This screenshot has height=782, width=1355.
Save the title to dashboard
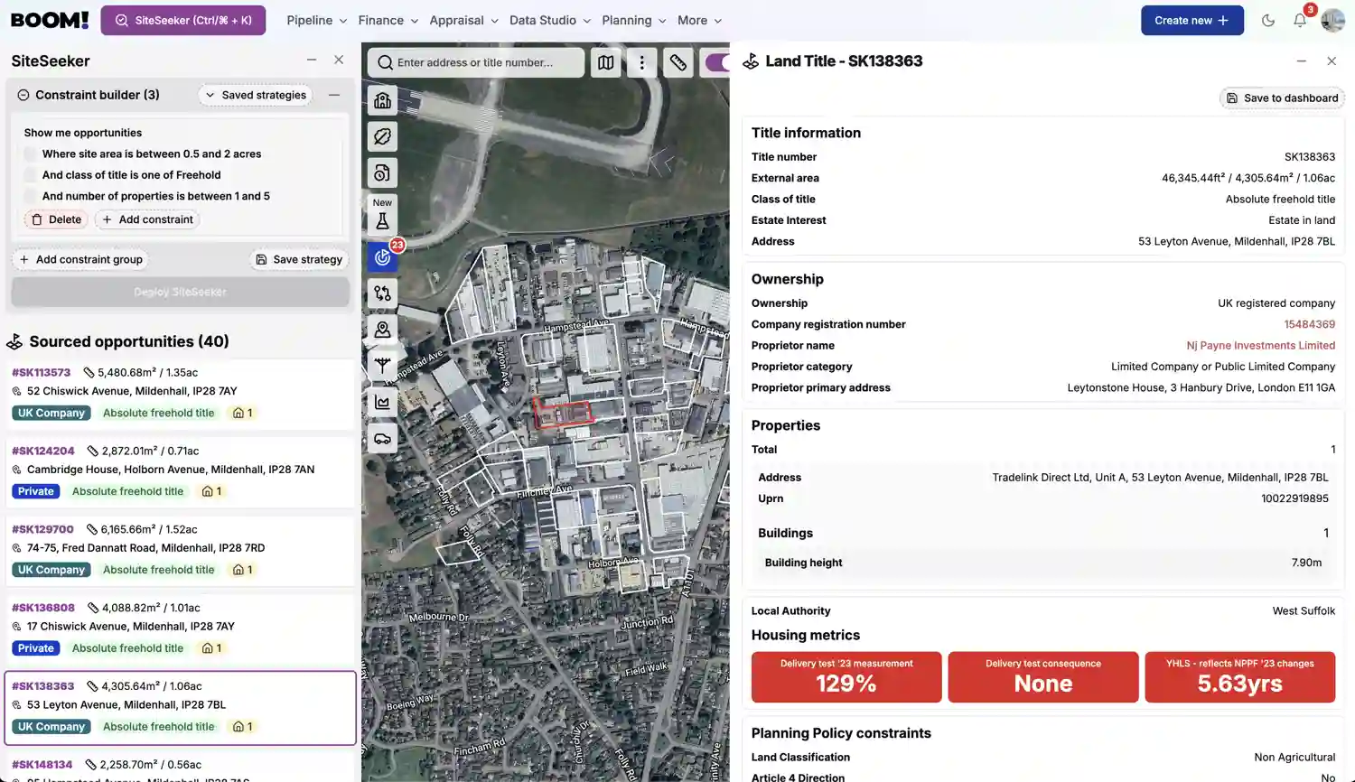(1282, 98)
